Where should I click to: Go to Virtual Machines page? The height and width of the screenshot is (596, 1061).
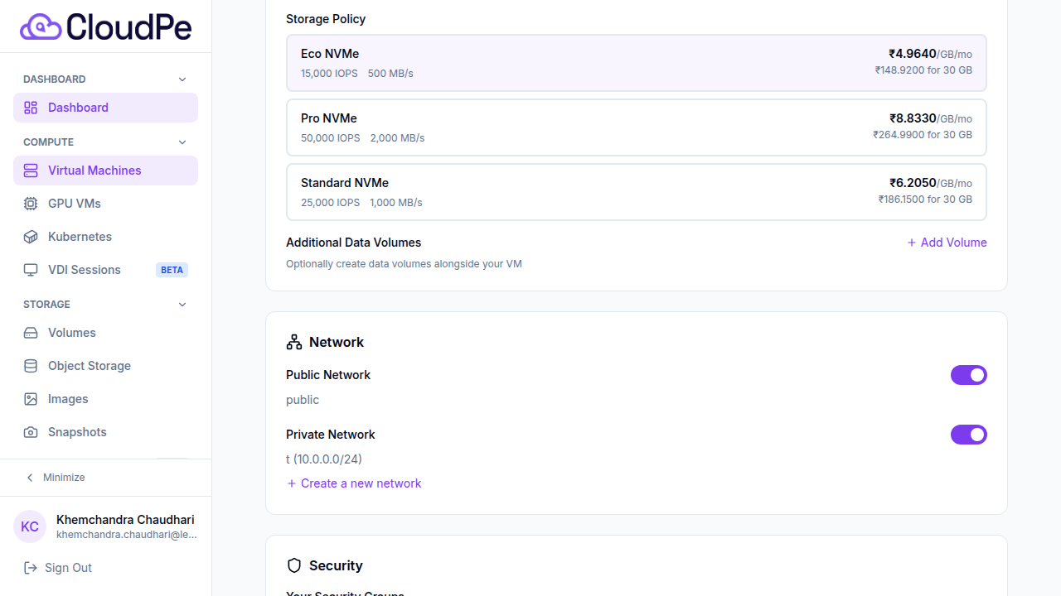click(x=105, y=171)
